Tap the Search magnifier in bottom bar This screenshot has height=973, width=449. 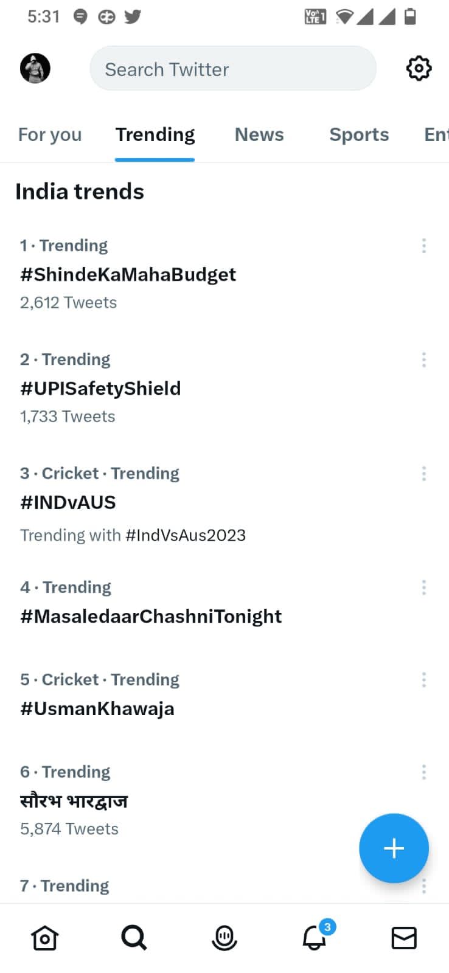click(x=134, y=938)
